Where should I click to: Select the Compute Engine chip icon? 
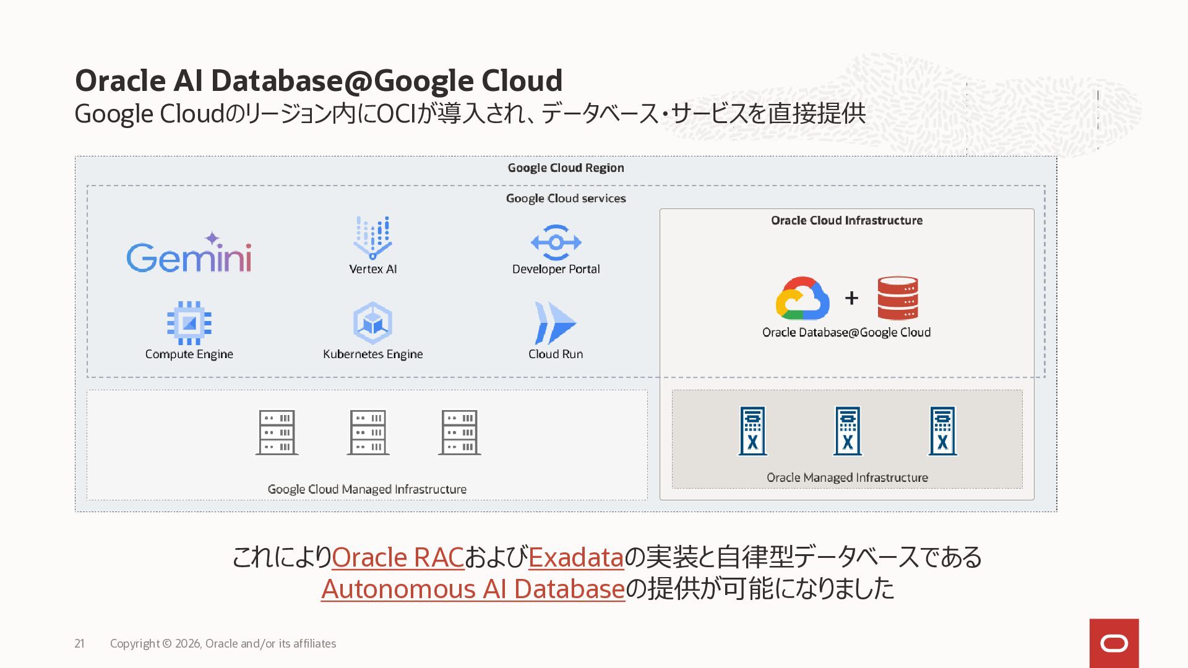(x=189, y=323)
